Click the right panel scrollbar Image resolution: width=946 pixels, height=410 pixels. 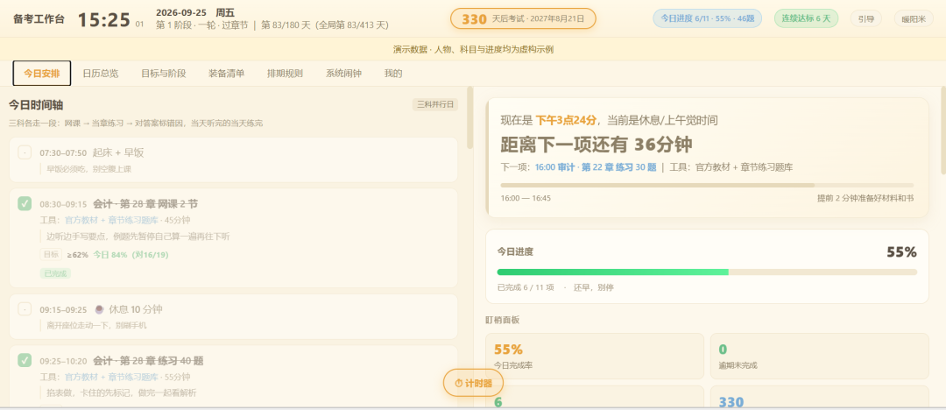click(x=942, y=129)
